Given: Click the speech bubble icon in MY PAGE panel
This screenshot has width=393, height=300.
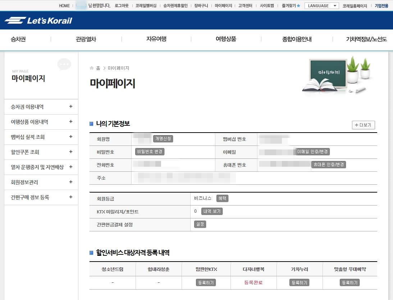Looking at the screenshot, I should pyautogui.click(x=64, y=64).
